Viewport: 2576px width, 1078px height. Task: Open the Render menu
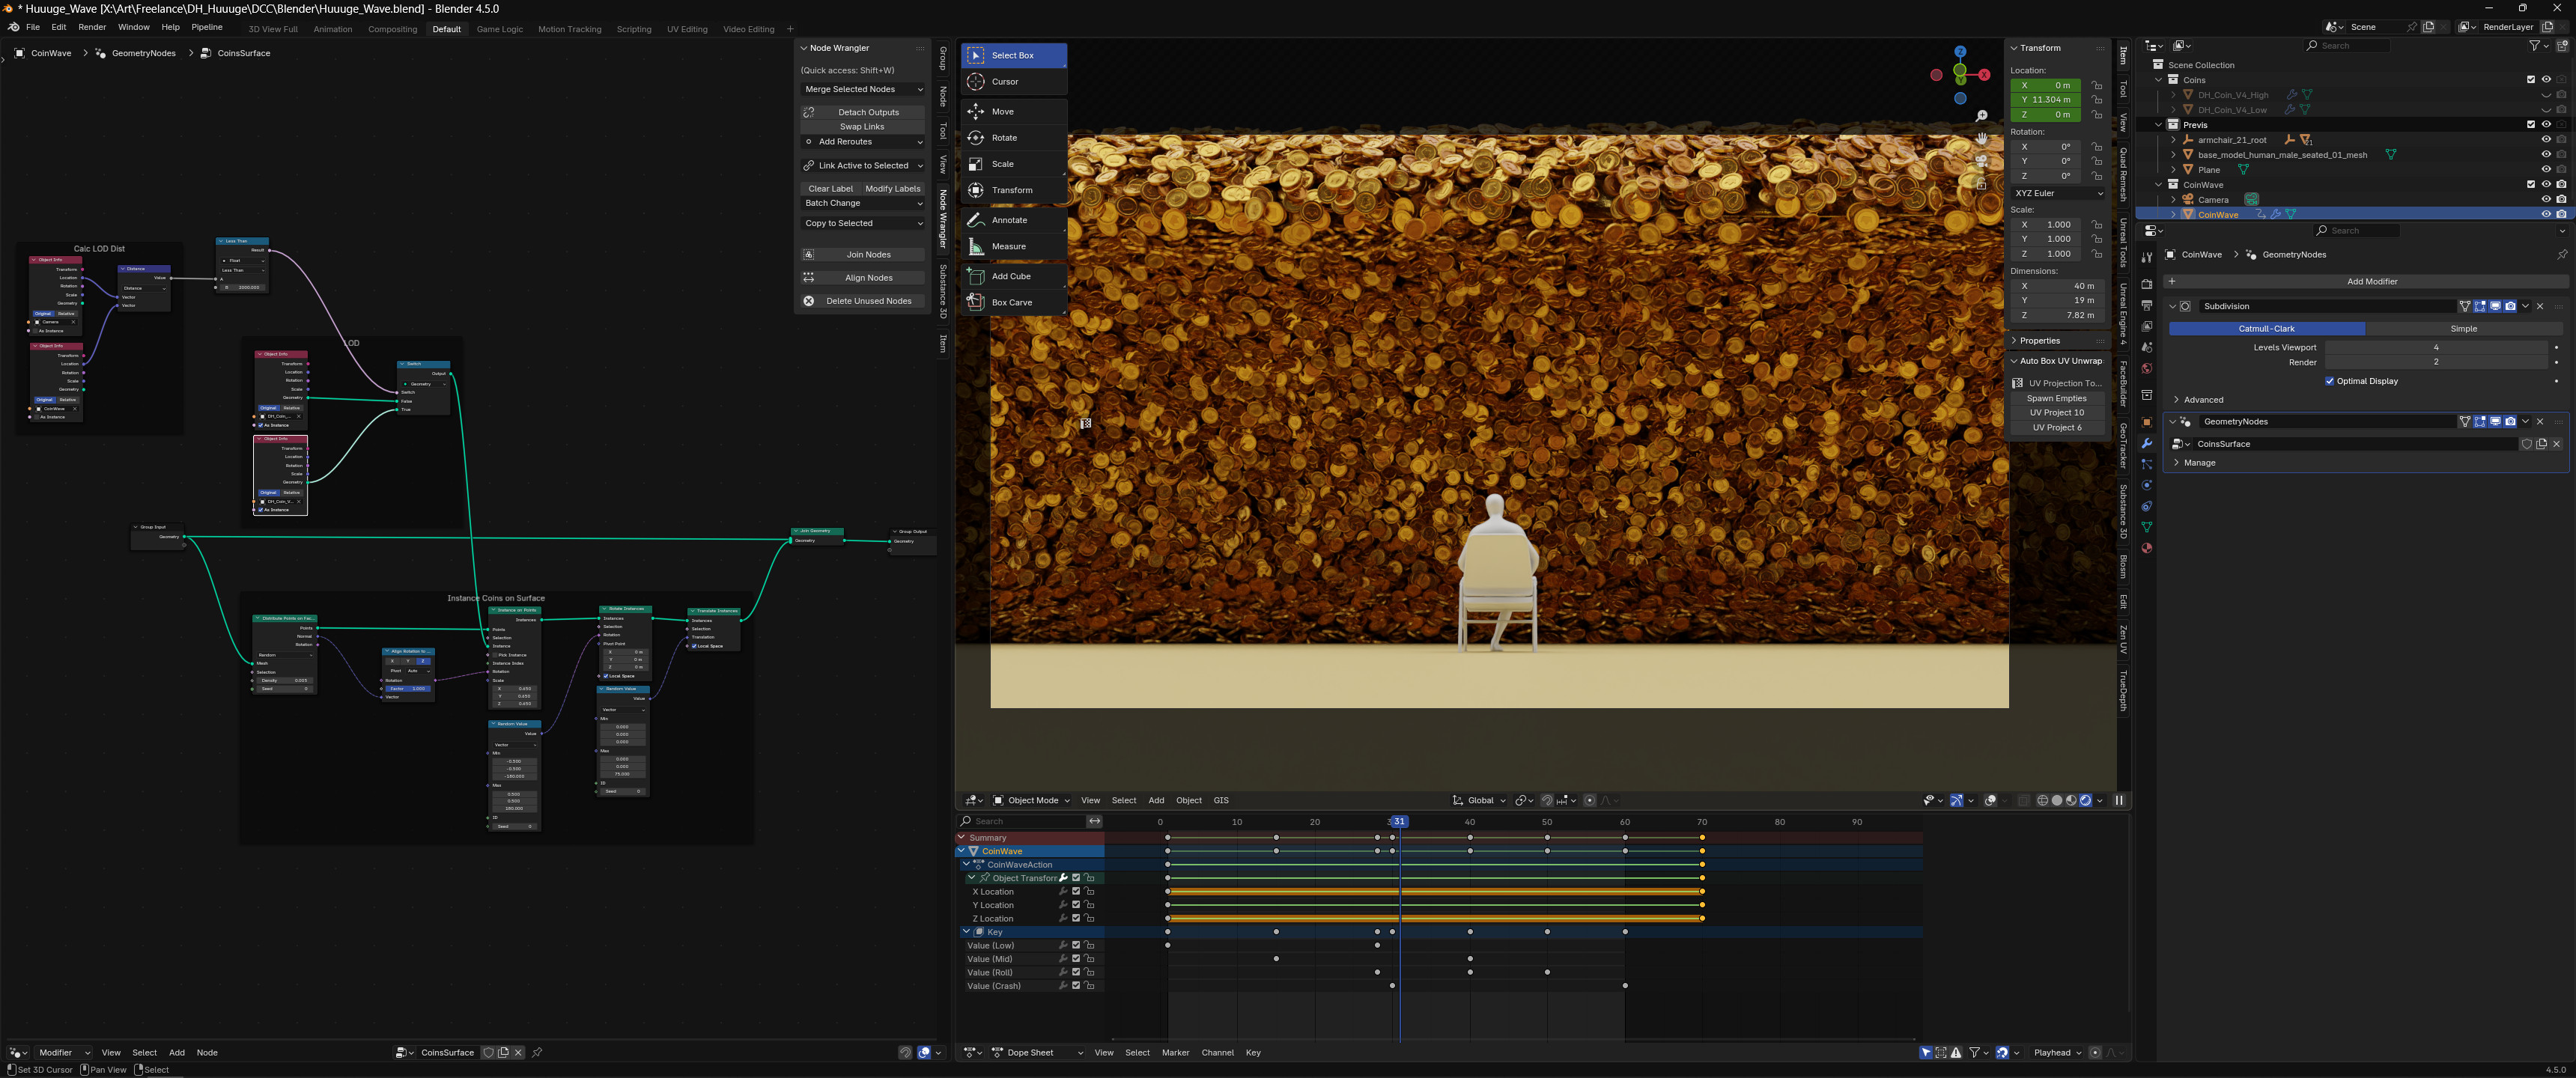tap(92, 27)
